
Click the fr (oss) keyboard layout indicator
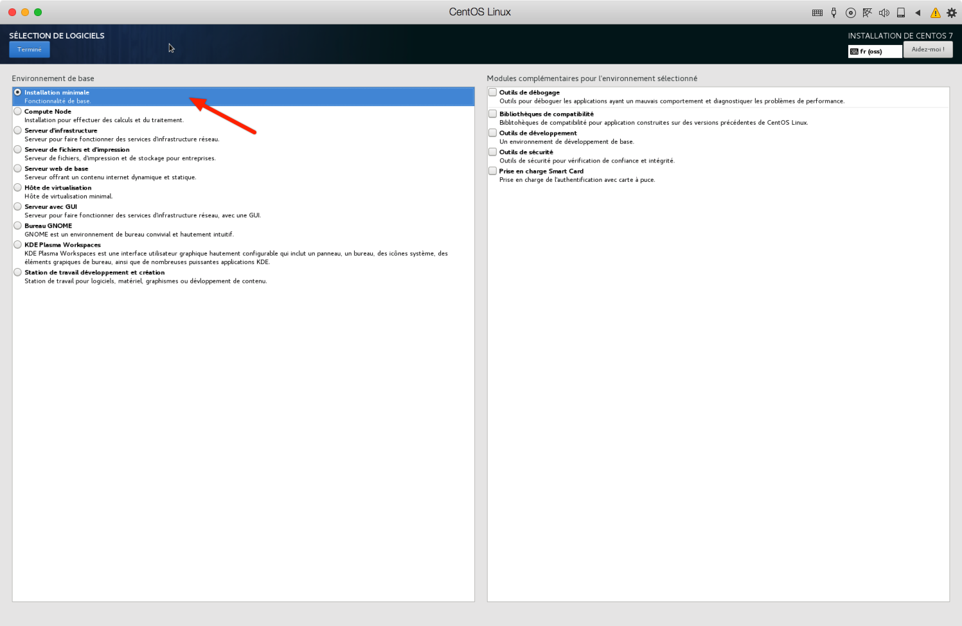coord(875,51)
